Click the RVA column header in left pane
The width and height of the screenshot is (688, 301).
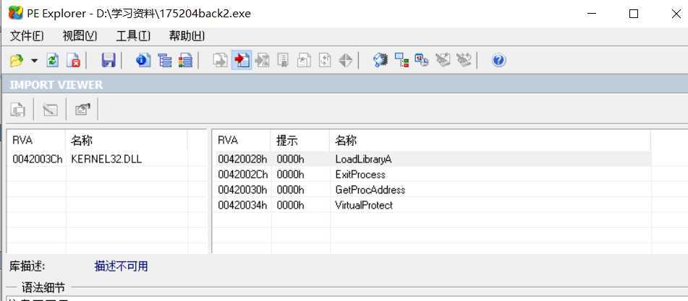pos(36,141)
